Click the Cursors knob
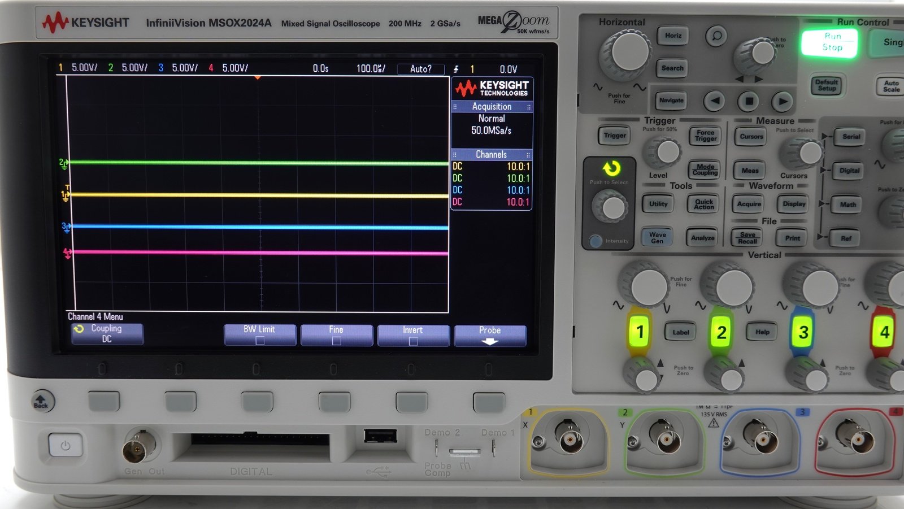The width and height of the screenshot is (904, 509). tap(802, 153)
